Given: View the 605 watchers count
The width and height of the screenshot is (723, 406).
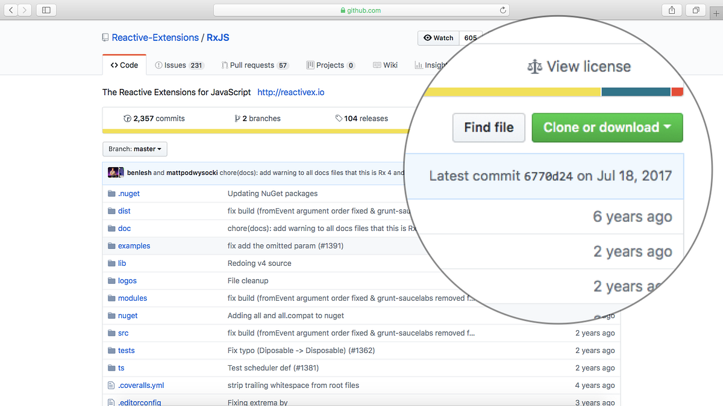Looking at the screenshot, I should 471,38.
